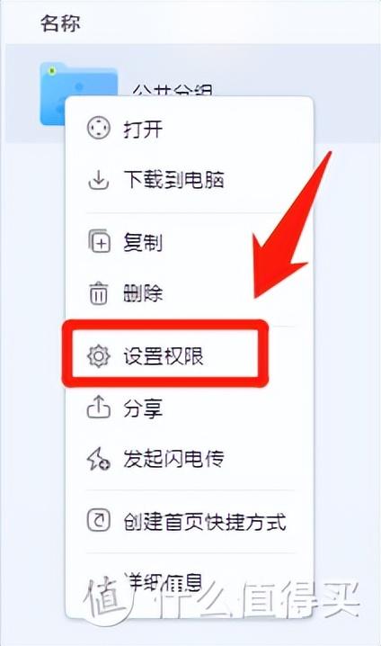Choose 下载到电脑 from the context menu
Image resolution: width=381 pixels, height=646 pixels.
[x=174, y=180]
